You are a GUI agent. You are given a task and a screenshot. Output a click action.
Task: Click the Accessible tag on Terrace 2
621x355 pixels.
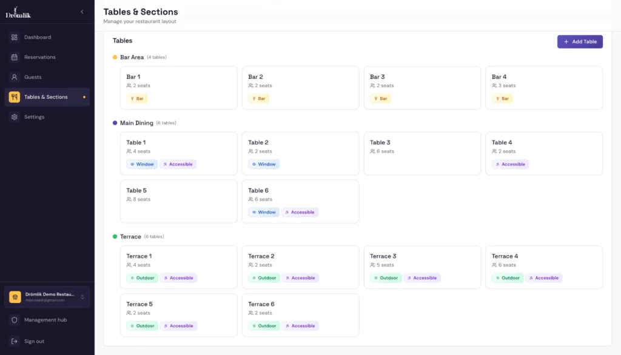(300, 278)
